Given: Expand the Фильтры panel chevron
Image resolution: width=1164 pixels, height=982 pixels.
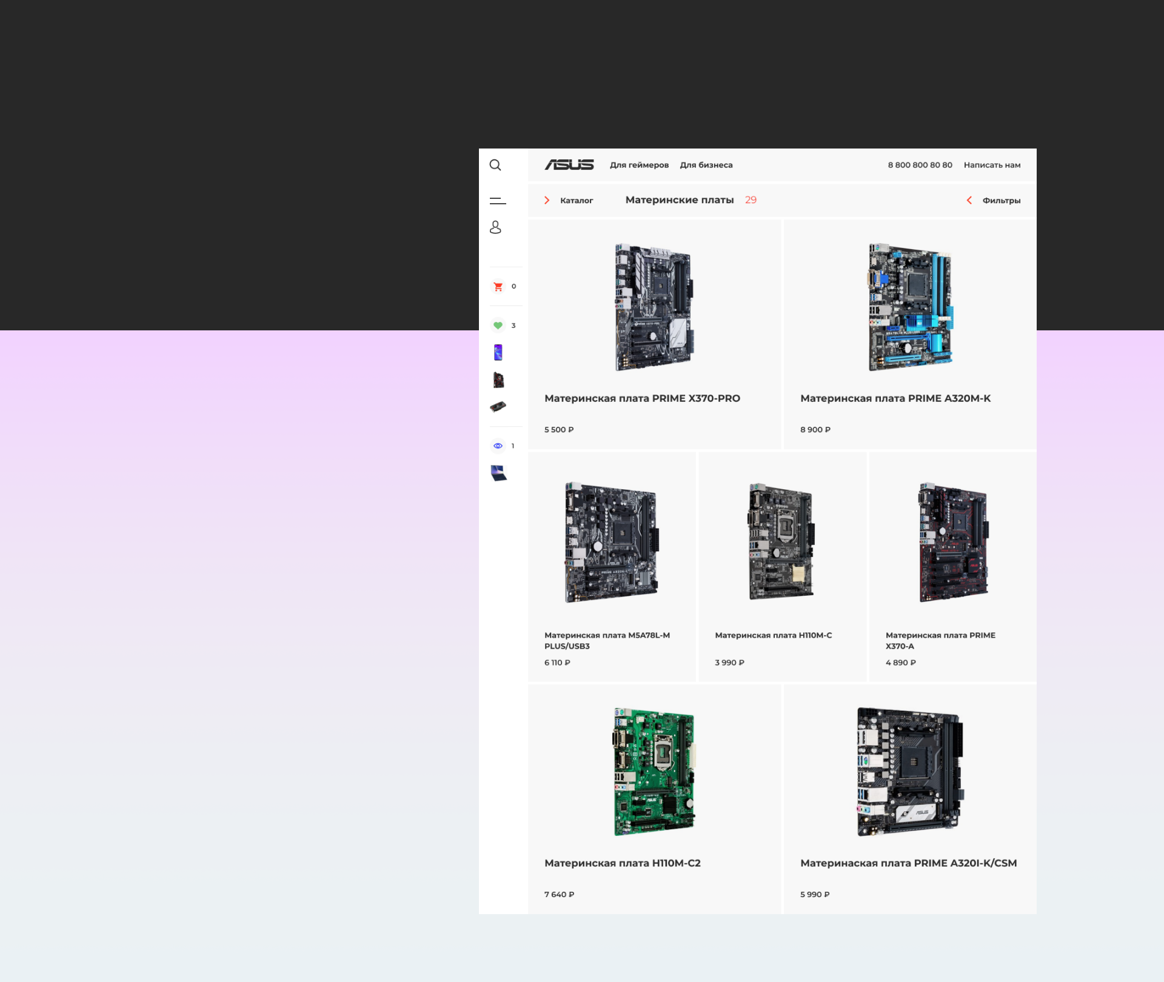Looking at the screenshot, I should [x=969, y=200].
